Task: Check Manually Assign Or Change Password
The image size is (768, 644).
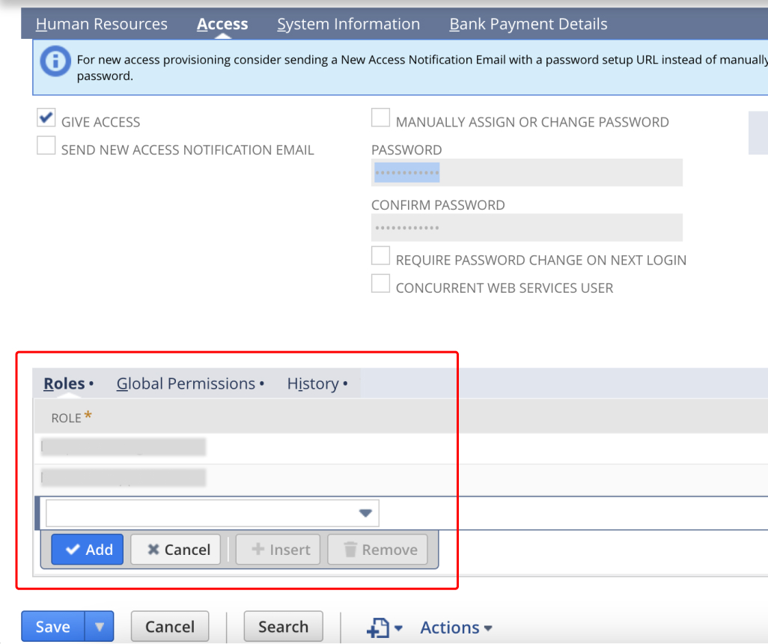Action: (380, 117)
